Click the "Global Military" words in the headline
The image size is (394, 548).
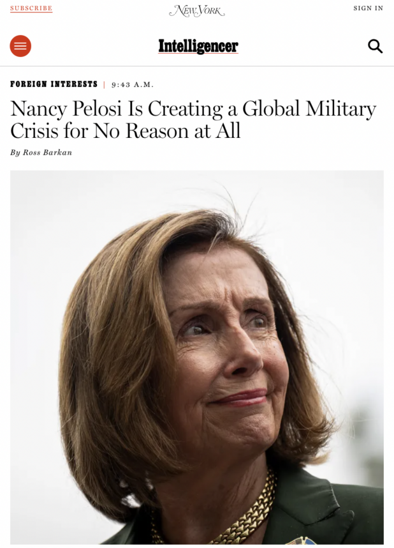309,109
